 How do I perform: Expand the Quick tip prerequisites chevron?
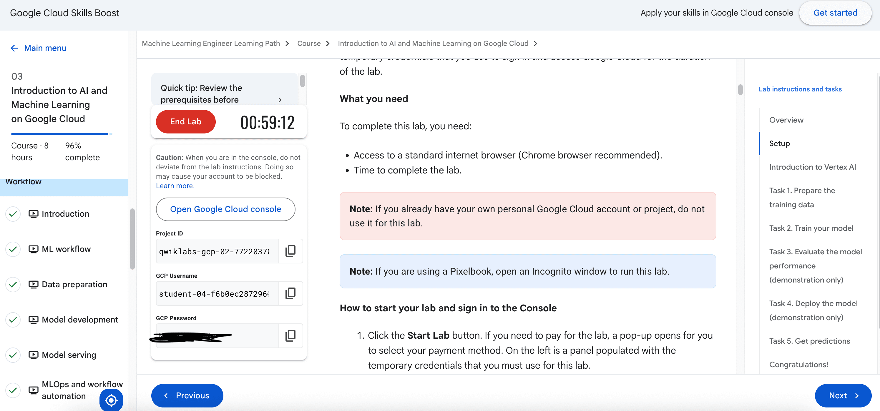[x=280, y=100]
